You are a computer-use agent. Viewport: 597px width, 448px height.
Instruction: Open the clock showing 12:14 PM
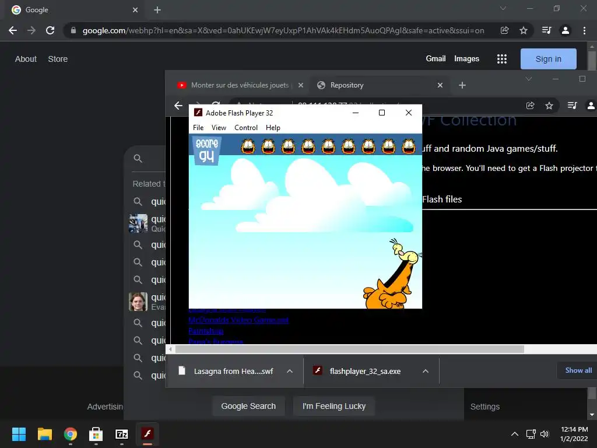pos(574,434)
